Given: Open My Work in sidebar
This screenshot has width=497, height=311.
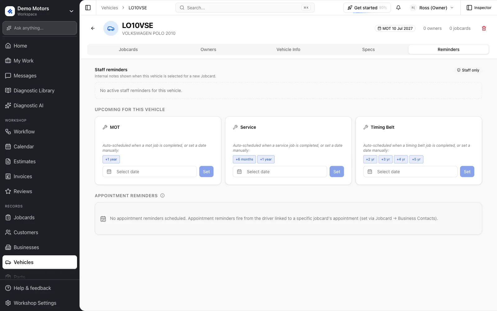Looking at the screenshot, I should (x=40, y=61).
